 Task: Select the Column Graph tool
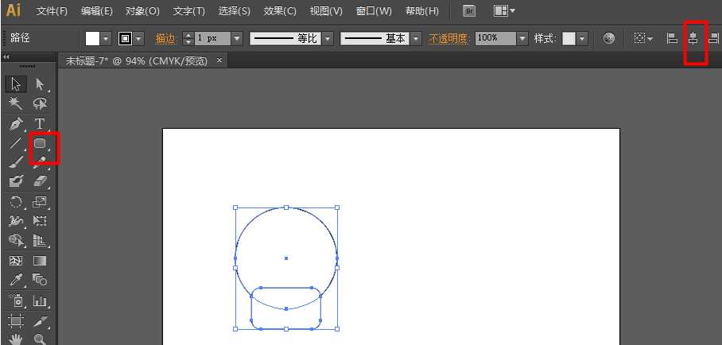[x=40, y=300]
